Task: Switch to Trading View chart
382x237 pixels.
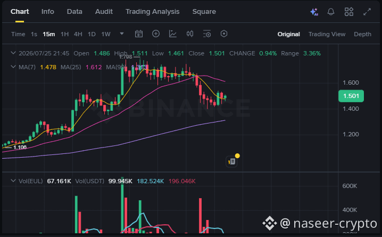Action: point(327,34)
